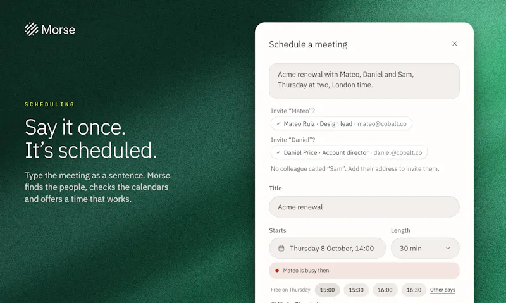Click the Acme renewal title field
The height and width of the screenshot is (303, 506).
[x=364, y=207]
